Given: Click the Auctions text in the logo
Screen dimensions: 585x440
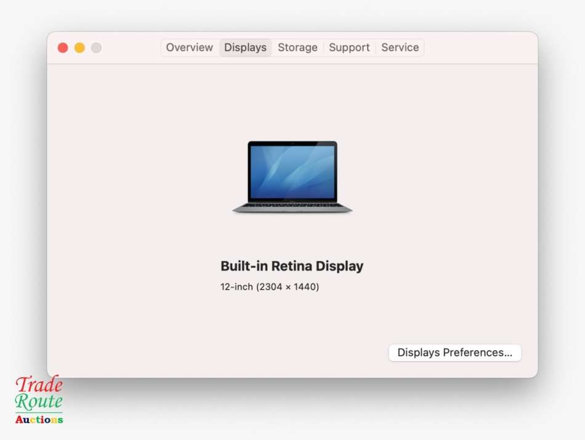Looking at the screenshot, I should coord(39,418).
